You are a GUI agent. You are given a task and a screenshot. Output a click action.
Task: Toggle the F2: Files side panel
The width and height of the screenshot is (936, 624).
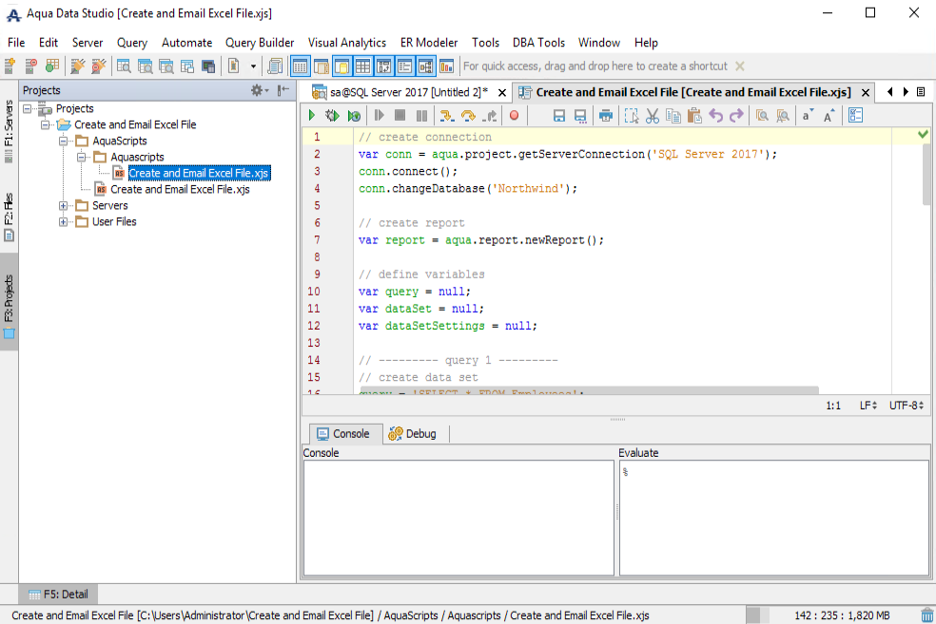(9, 217)
